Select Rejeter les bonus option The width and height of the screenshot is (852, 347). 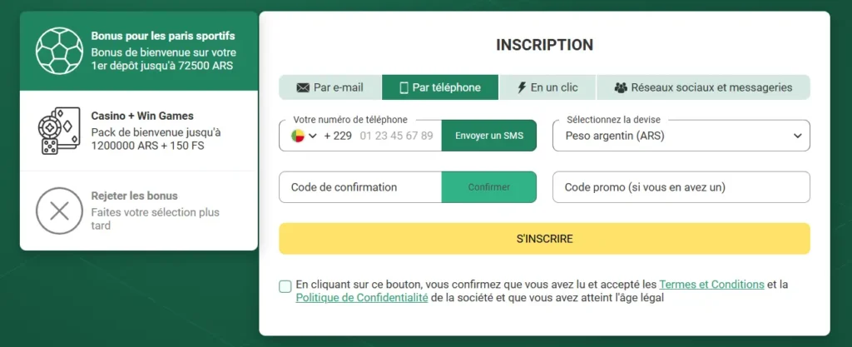click(139, 211)
